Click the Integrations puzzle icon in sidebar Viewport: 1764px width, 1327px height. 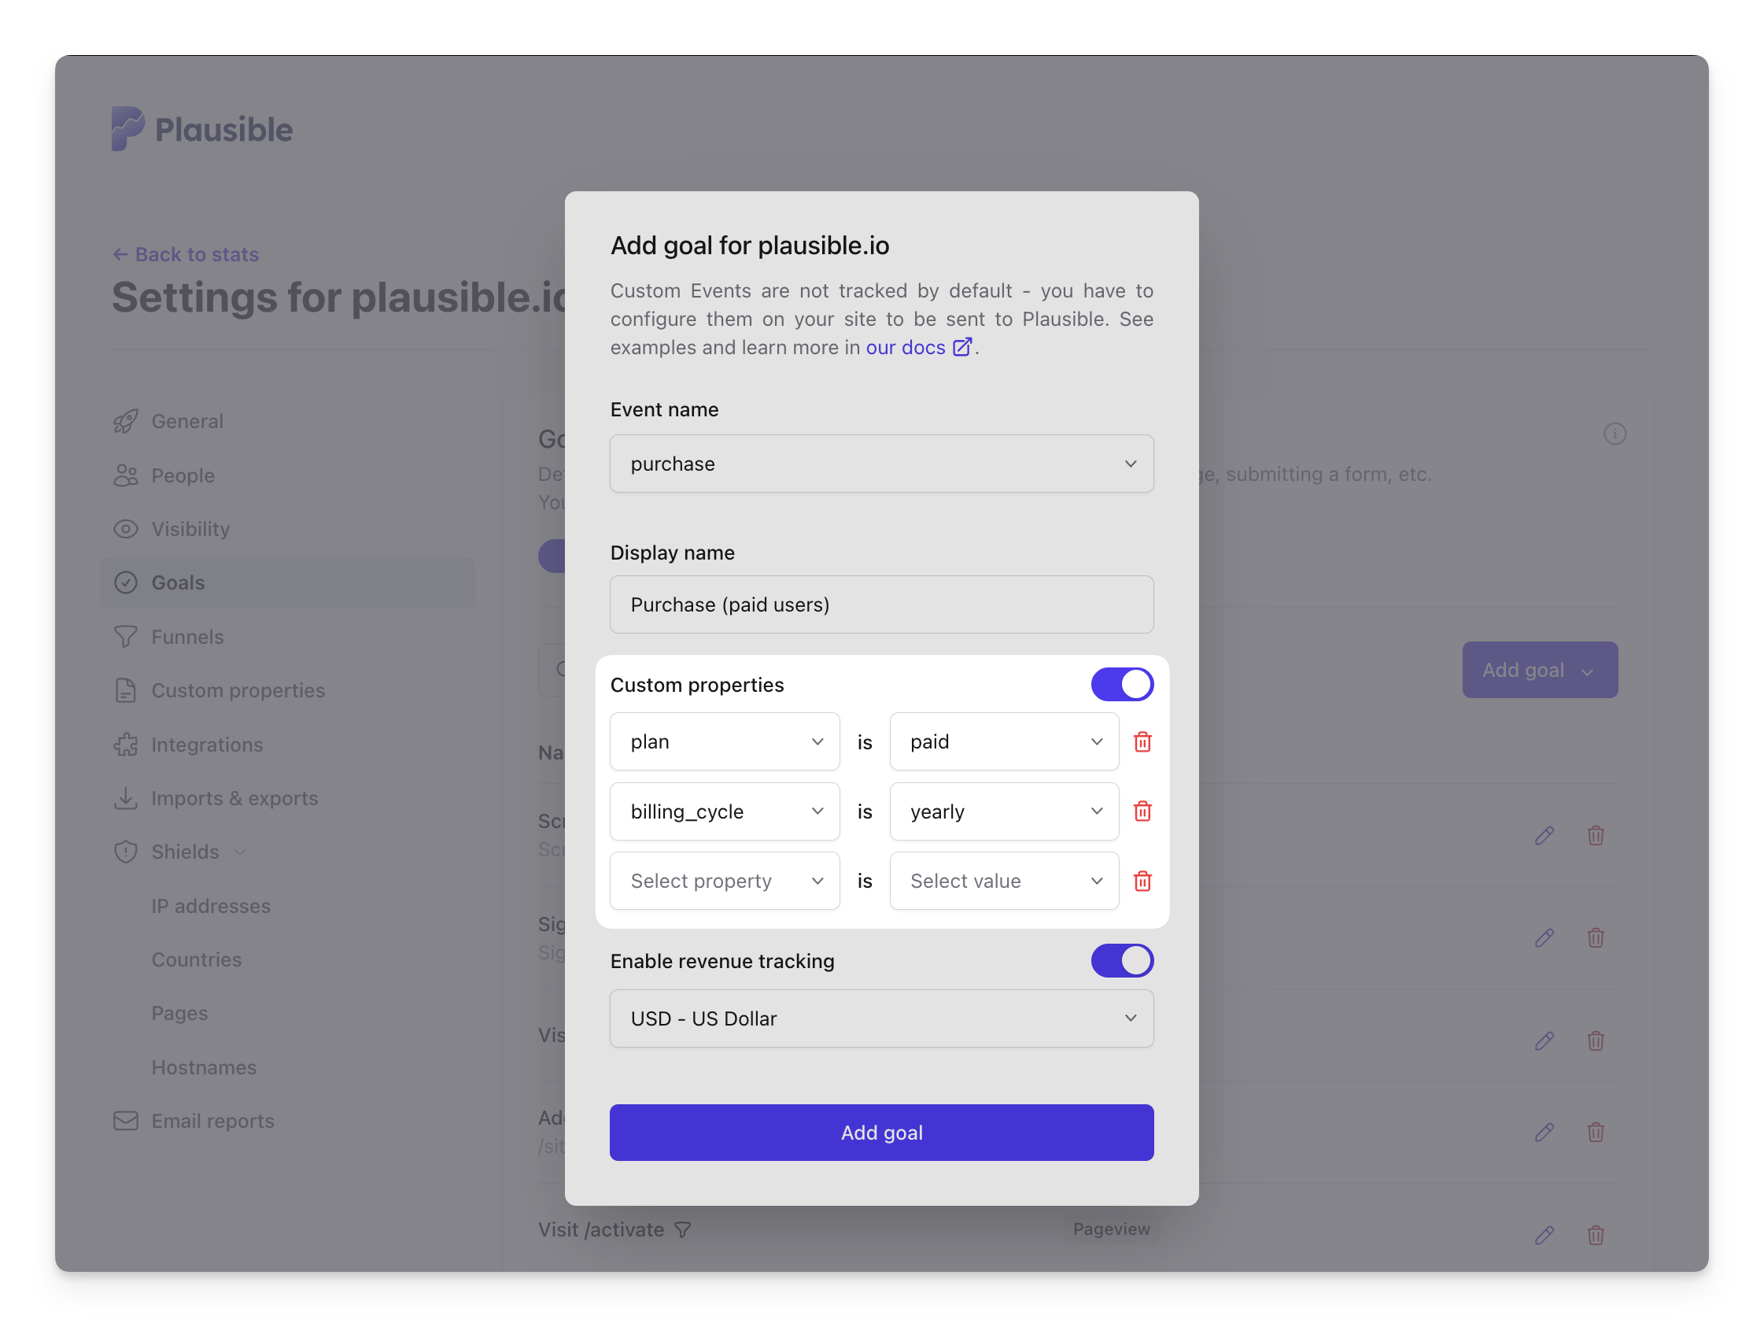point(125,745)
